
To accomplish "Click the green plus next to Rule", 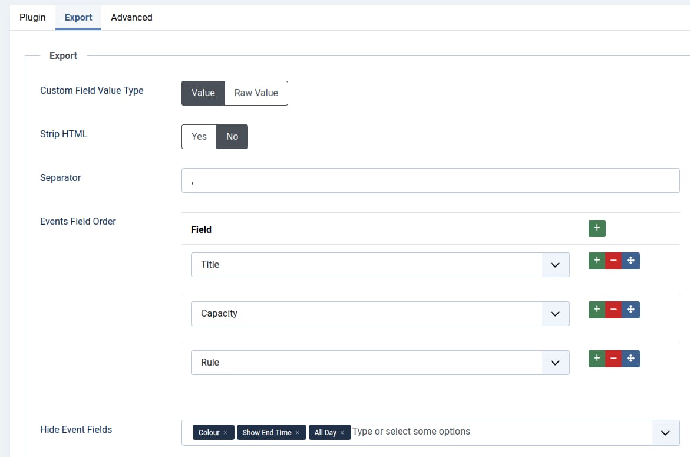I will click(x=596, y=358).
